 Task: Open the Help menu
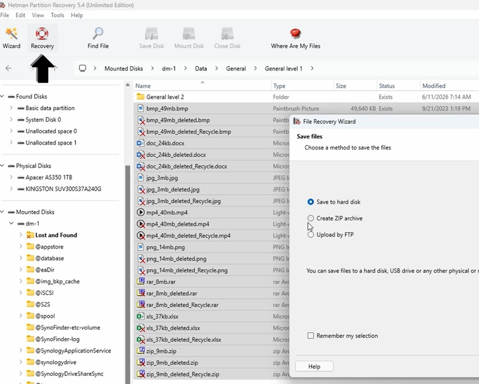pyautogui.click(x=77, y=15)
